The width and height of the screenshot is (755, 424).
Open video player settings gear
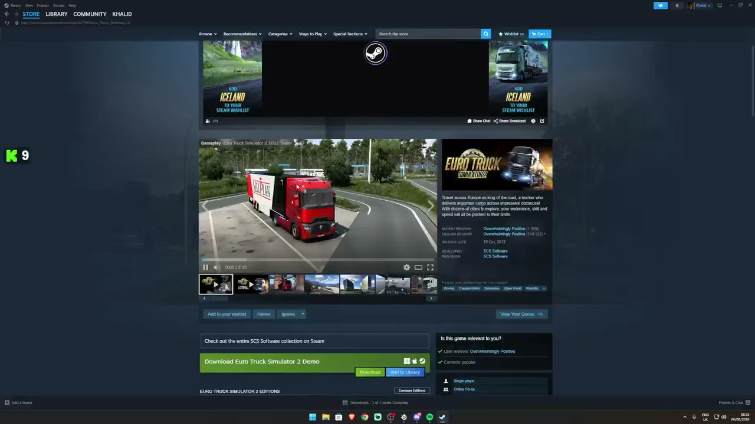(406, 267)
